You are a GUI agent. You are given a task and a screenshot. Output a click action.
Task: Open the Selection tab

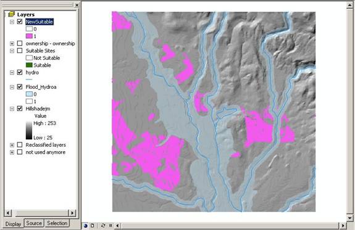point(57,223)
